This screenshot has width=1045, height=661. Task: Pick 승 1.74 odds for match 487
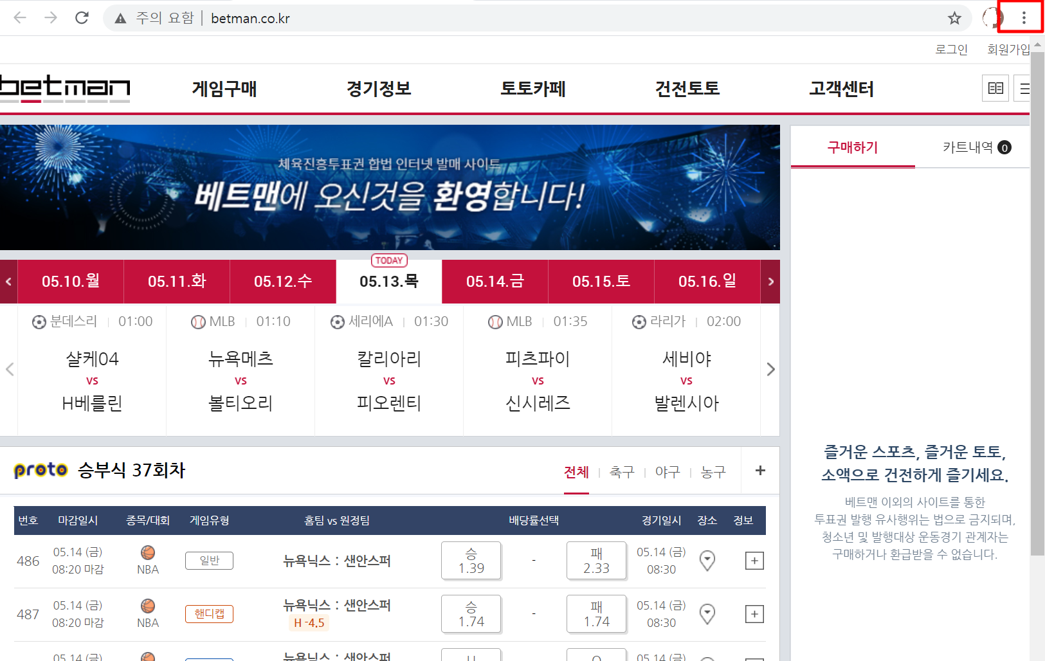471,614
